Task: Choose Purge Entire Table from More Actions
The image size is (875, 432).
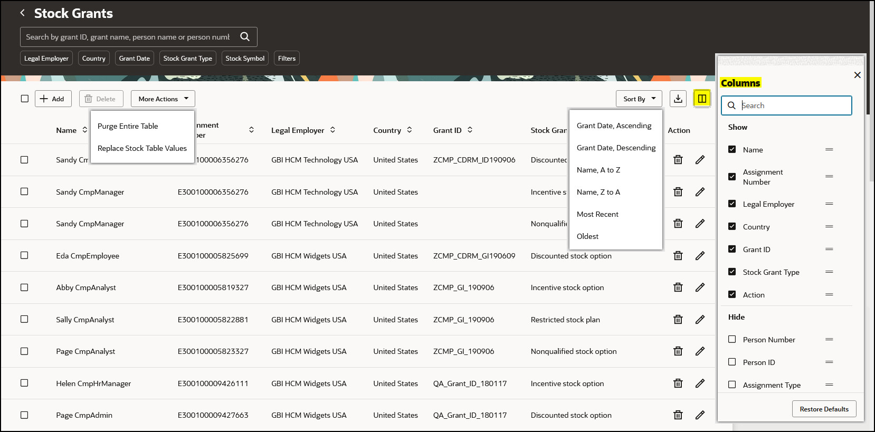Action: [142, 126]
